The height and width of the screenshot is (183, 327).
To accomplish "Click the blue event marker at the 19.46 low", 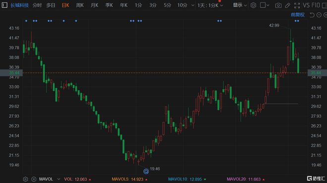I will (146, 171).
